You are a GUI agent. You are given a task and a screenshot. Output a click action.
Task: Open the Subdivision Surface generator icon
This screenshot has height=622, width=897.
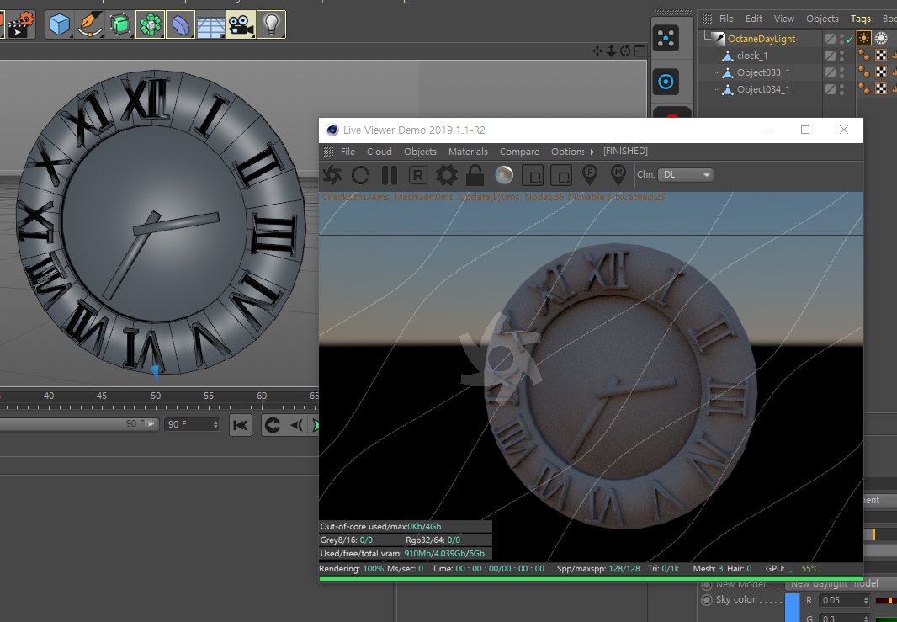120,24
